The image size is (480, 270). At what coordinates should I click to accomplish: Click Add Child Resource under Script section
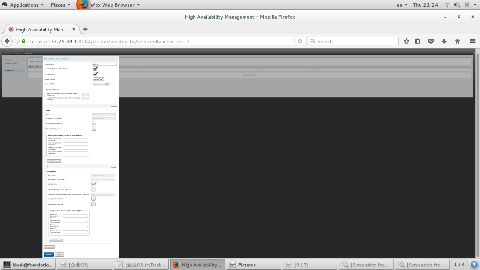(54, 161)
